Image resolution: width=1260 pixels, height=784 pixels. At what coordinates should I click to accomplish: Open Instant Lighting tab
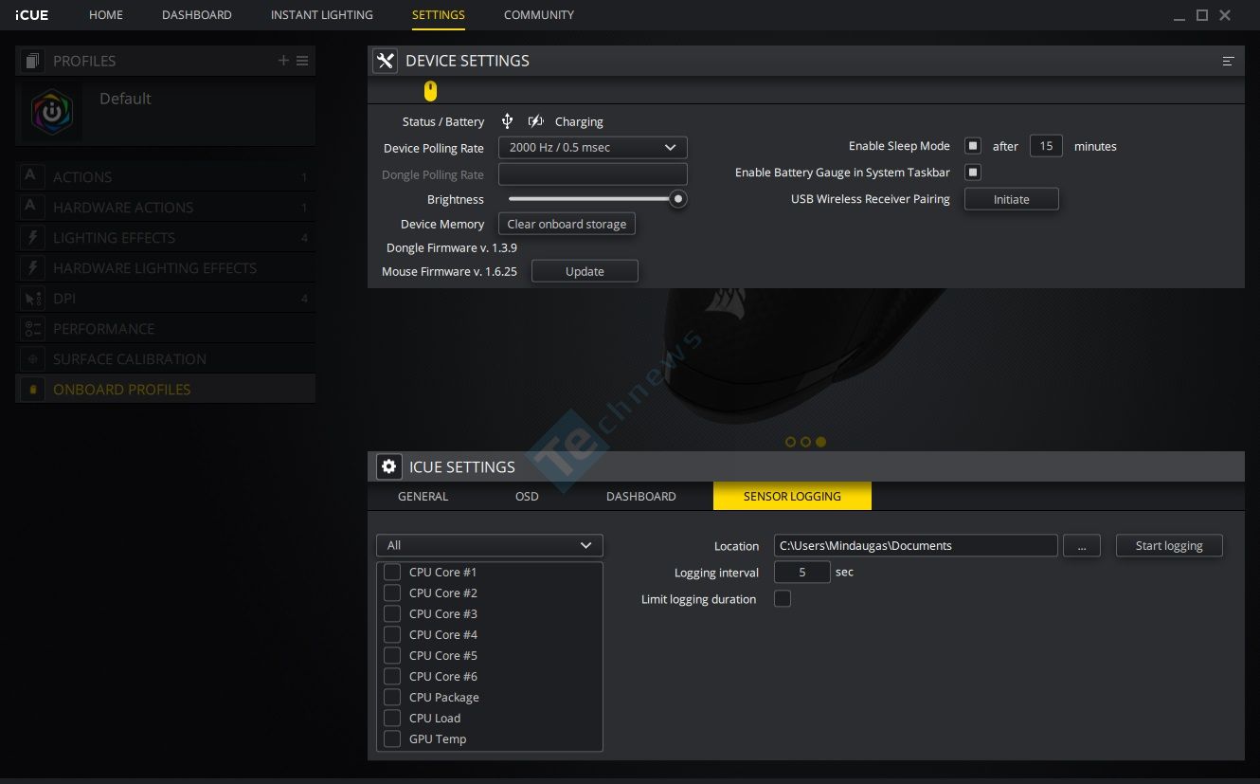point(321,15)
